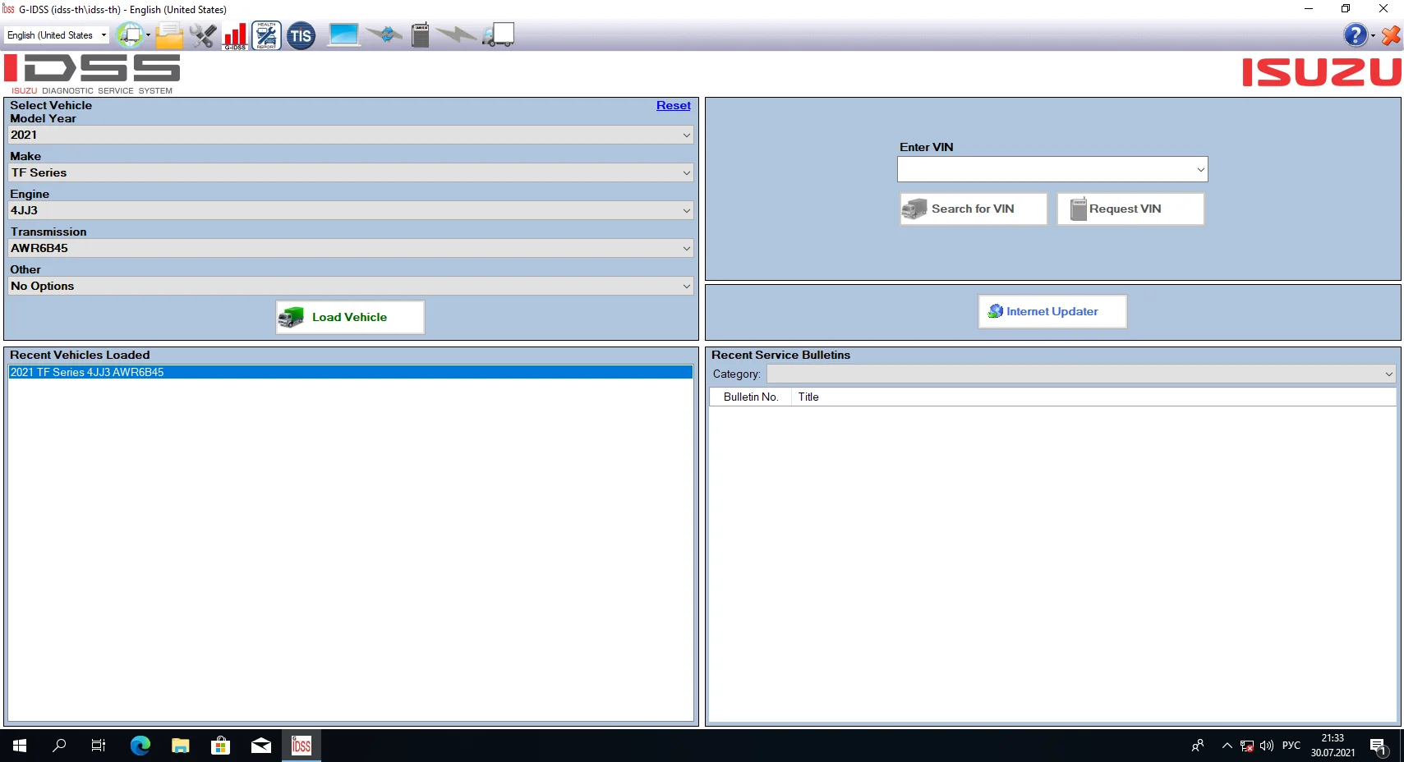Viewport: 1404px width, 762px height.
Task: Click the laptop computer toolbar icon
Action: tap(343, 35)
